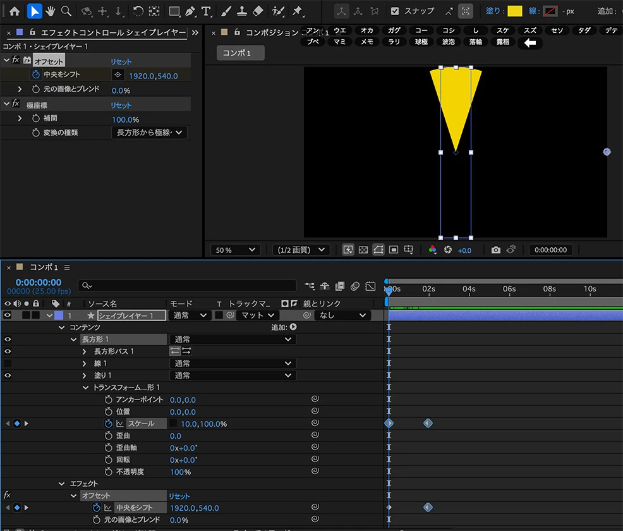The height and width of the screenshot is (531, 623).
Task: Select the Type text tool
Action: click(x=206, y=11)
